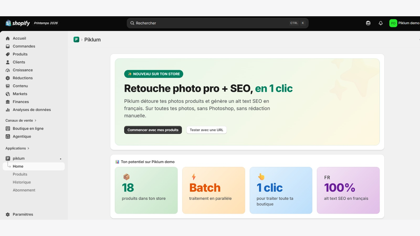
Task: Click the CTRL K shortcut hint
Action: pos(297,23)
